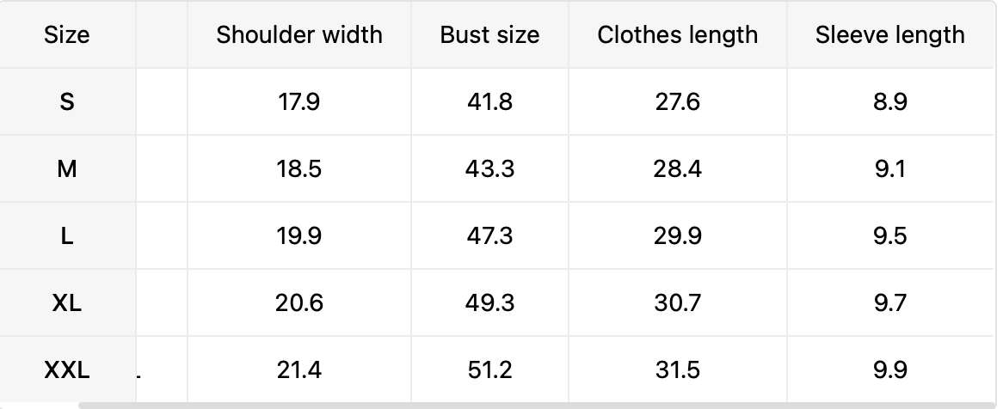The height and width of the screenshot is (409, 1003).
Task: Select the XL size row label
Action: click(x=67, y=303)
